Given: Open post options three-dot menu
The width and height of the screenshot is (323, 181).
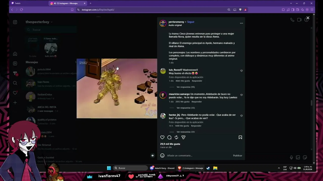Looking at the screenshot, I should [241, 23].
